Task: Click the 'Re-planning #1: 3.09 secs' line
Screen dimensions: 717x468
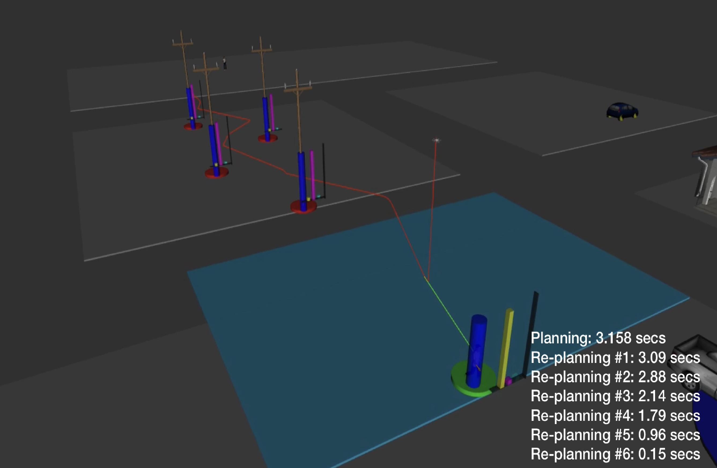Action: [615, 358]
